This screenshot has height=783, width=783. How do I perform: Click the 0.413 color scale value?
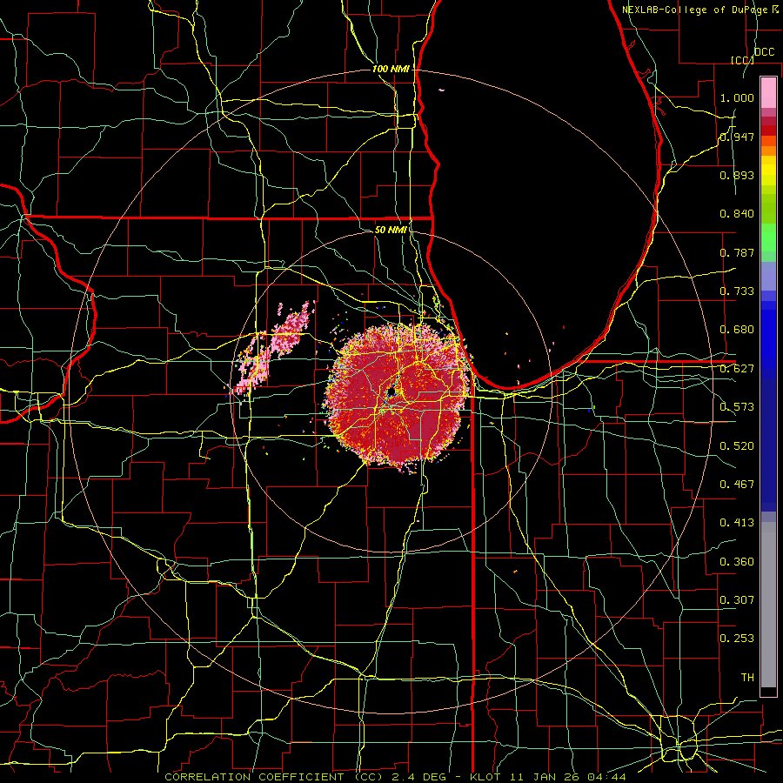point(737,523)
